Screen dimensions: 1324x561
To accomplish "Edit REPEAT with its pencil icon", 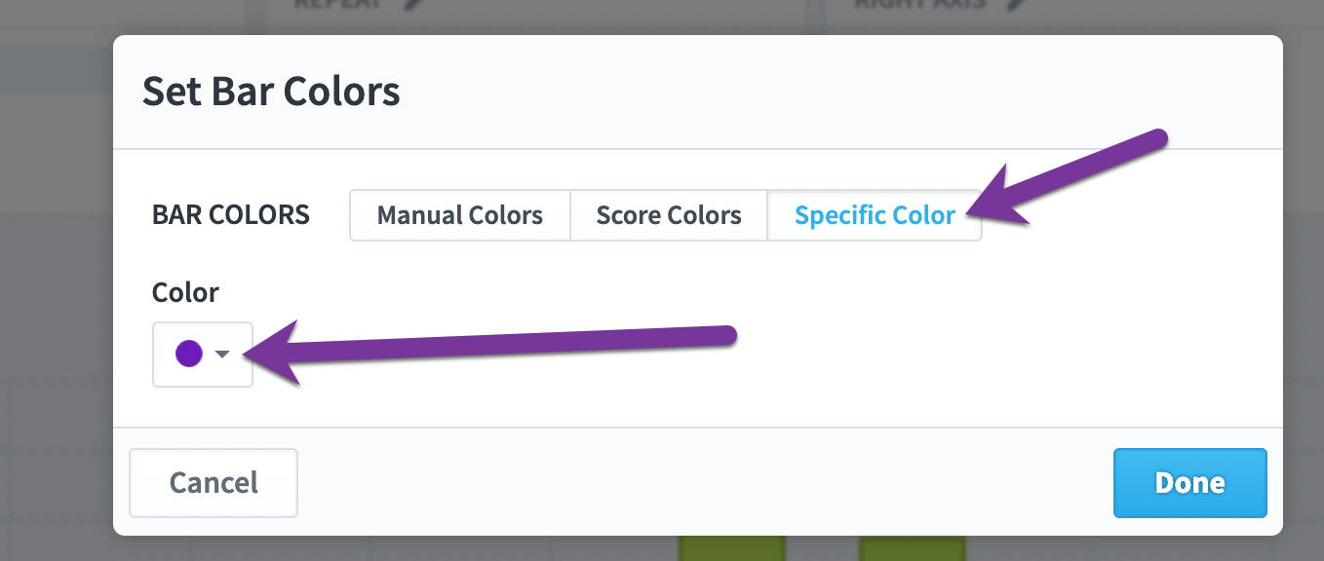I will pos(416,4).
